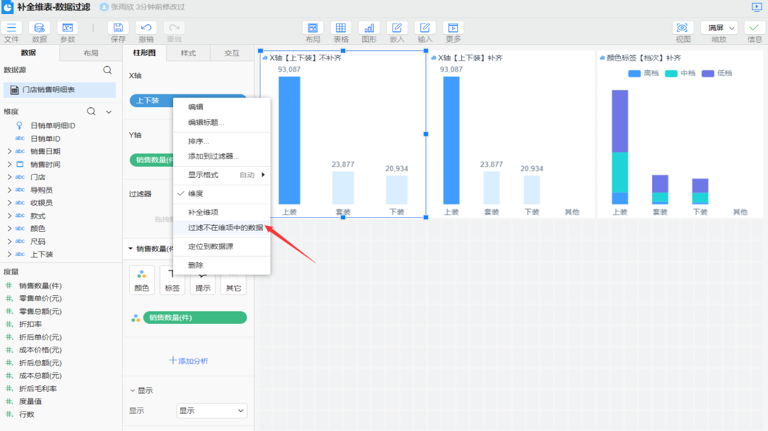This screenshot has width=768, height=431.
Task: Switch to the 样式 tab
Action: click(188, 53)
